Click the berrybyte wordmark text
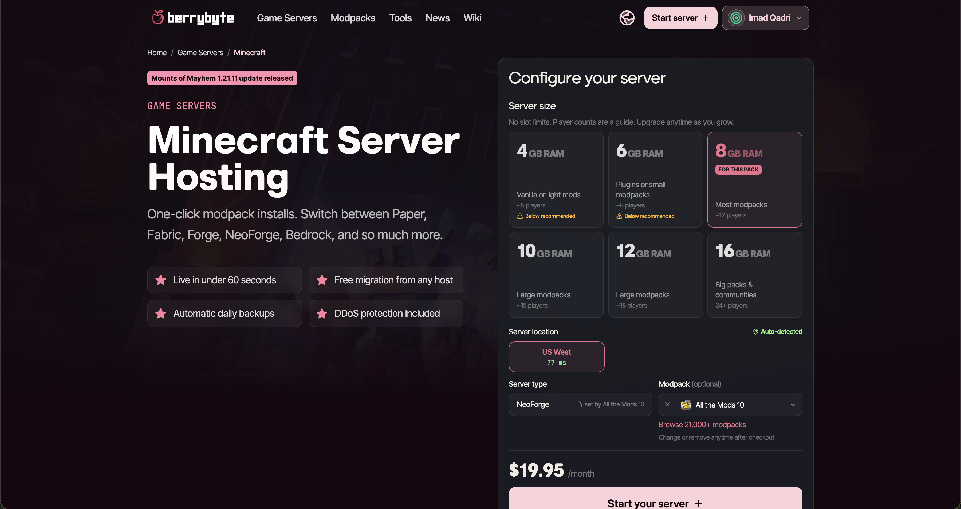This screenshot has height=509, width=961. (x=200, y=18)
